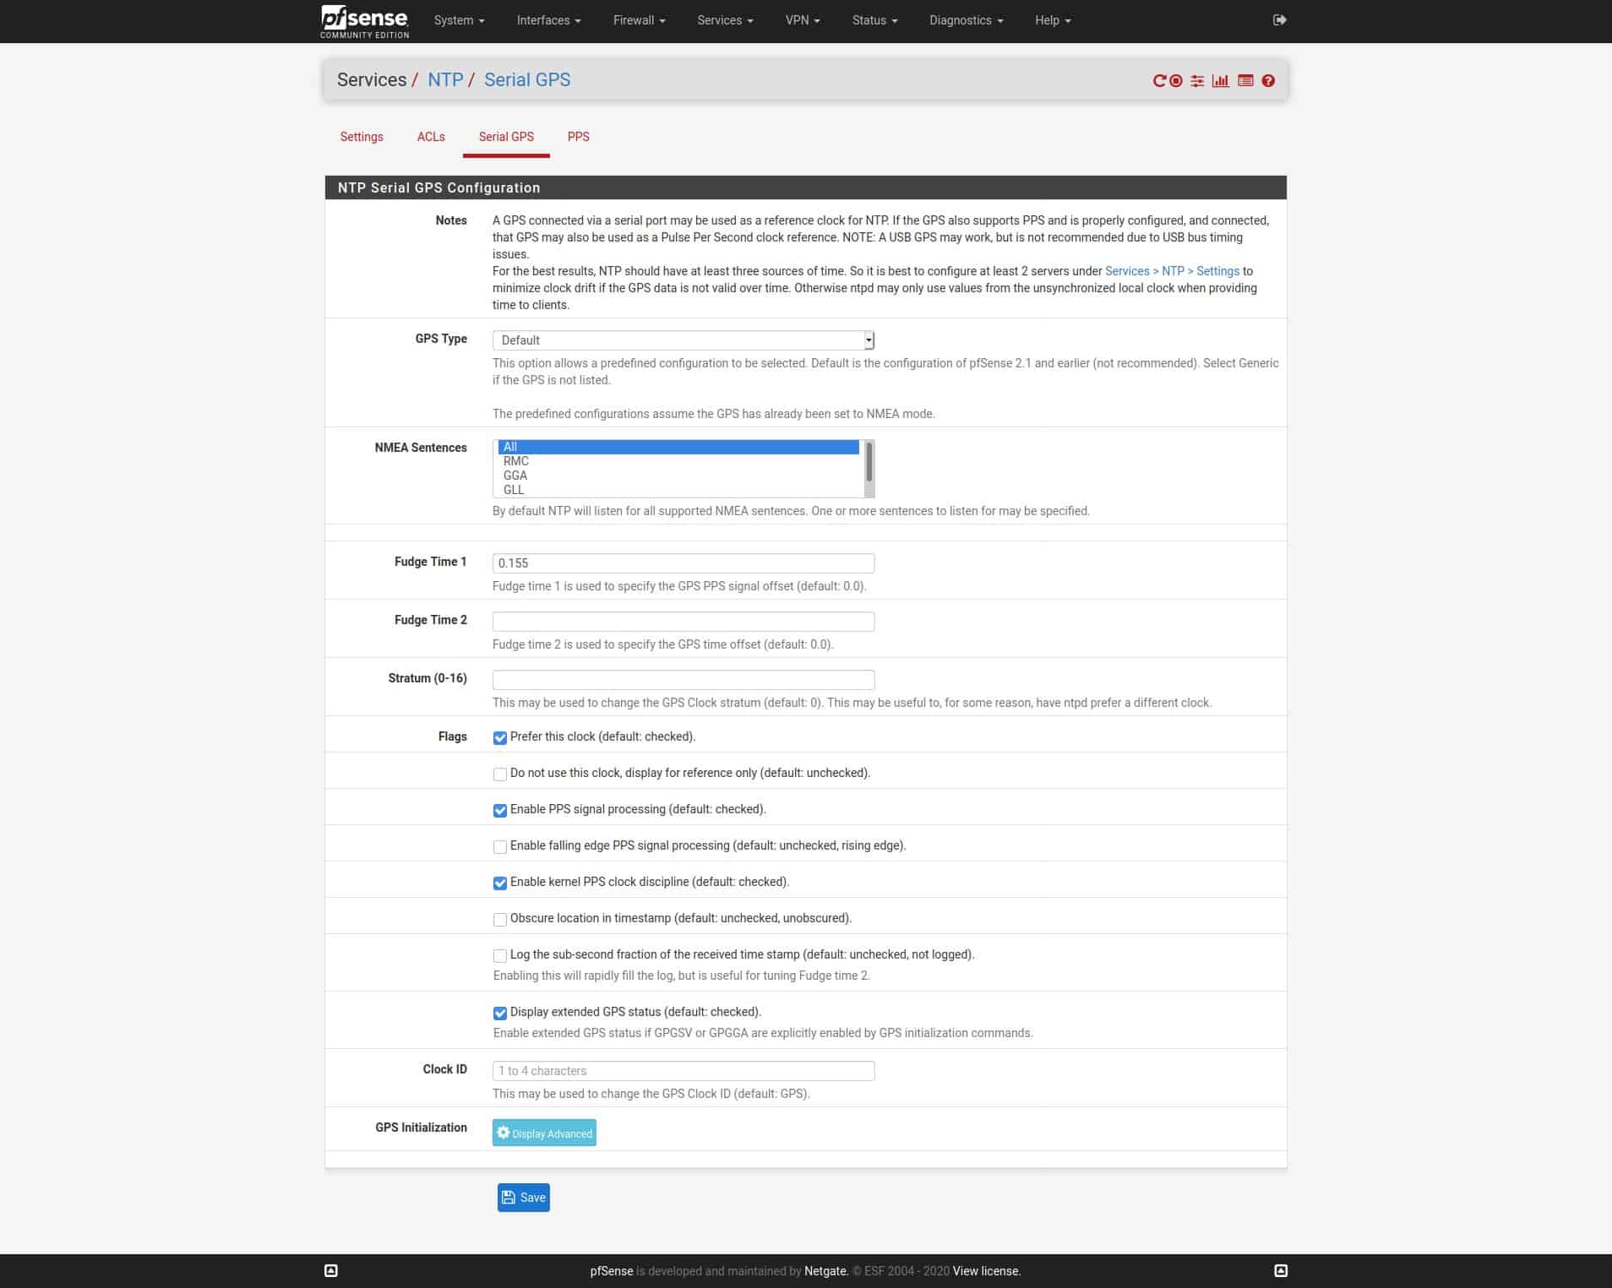Open the Netgate footer link

tap(825, 1271)
